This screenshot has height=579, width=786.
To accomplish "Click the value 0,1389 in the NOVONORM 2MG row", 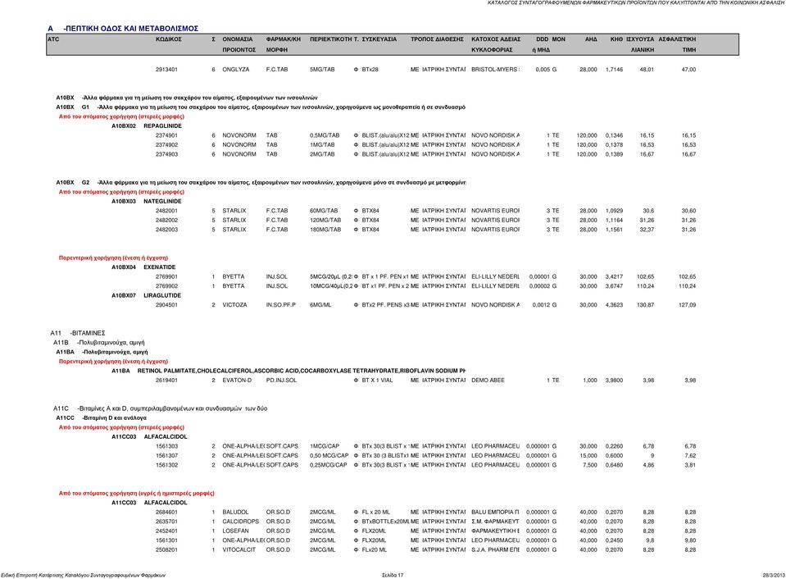I will 614,154.
